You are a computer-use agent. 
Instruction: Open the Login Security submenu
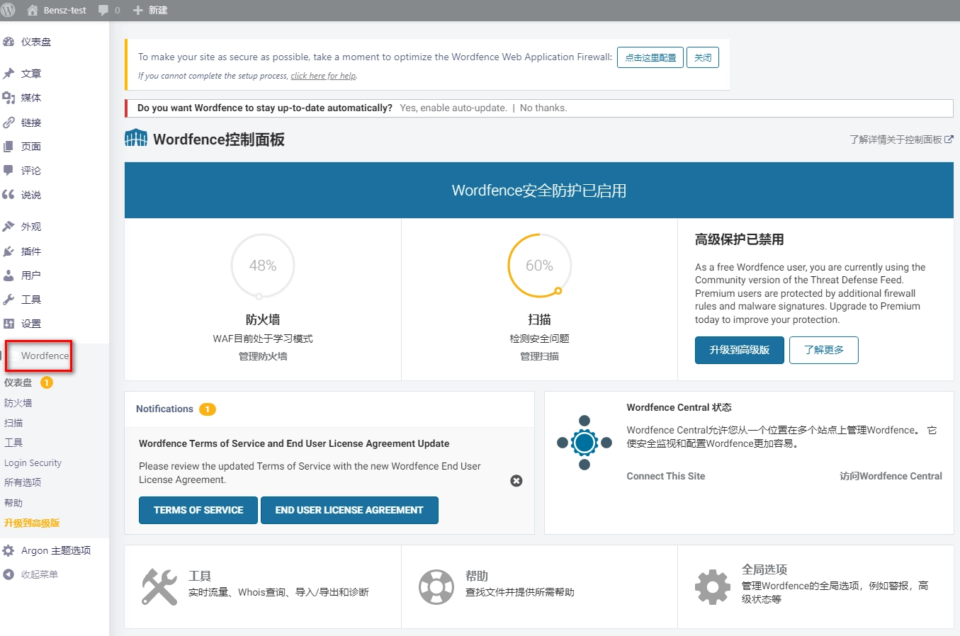pyautogui.click(x=33, y=462)
